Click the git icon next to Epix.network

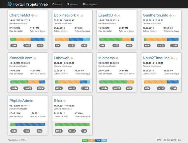(x=78, y=15)
